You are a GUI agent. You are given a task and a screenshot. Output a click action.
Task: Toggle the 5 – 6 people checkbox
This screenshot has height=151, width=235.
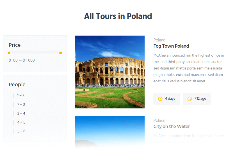point(11,131)
